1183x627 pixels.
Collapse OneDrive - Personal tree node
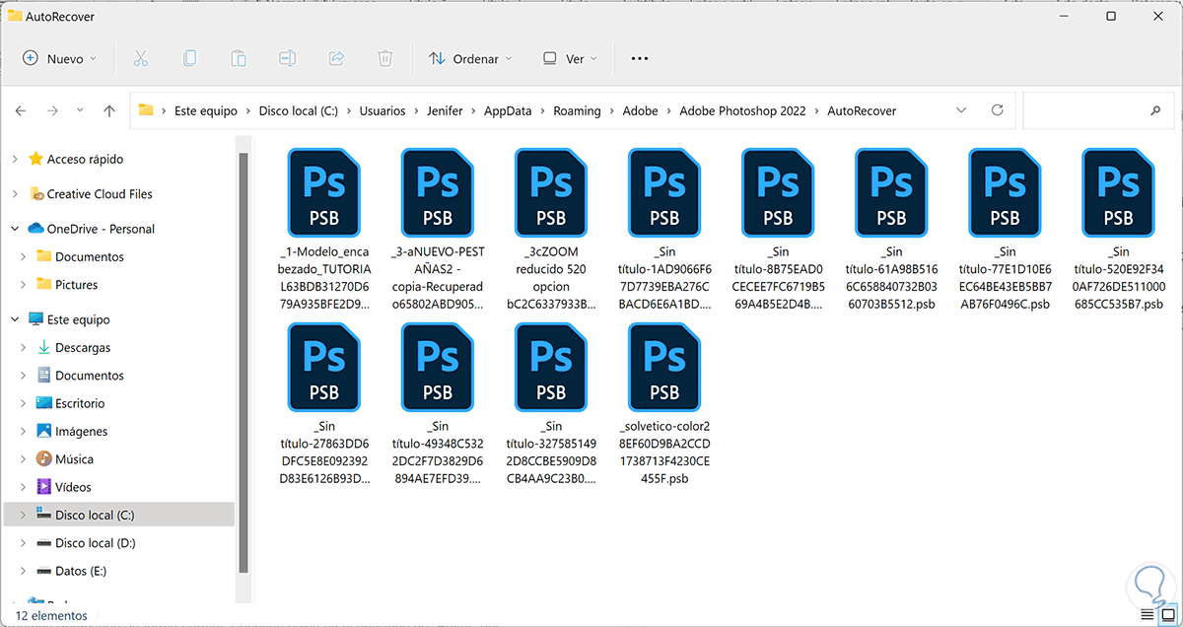(x=15, y=229)
